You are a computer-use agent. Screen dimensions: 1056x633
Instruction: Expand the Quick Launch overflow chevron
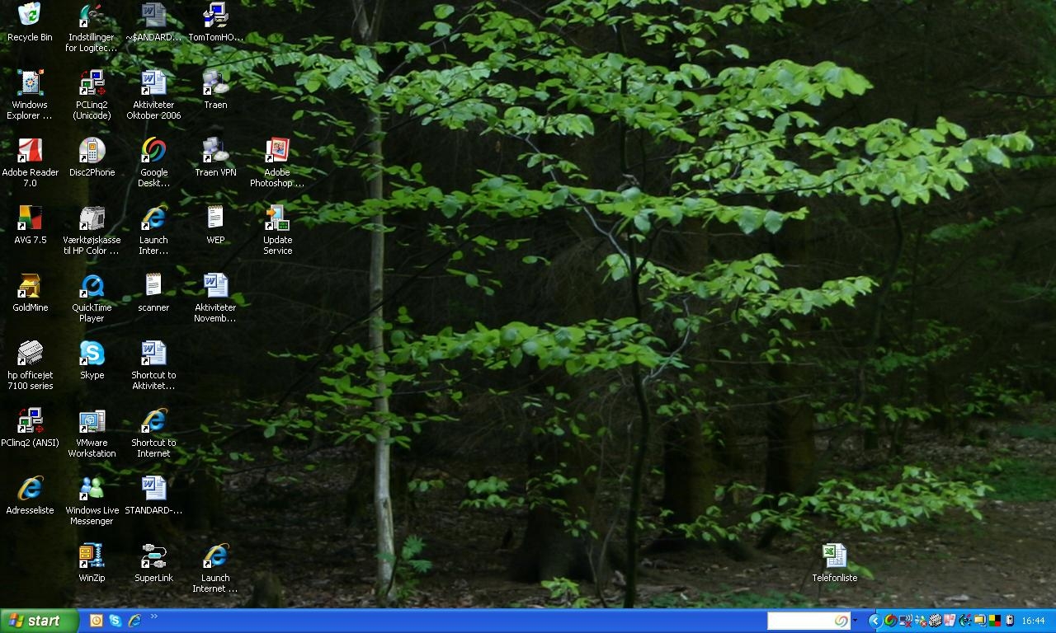coord(153,617)
